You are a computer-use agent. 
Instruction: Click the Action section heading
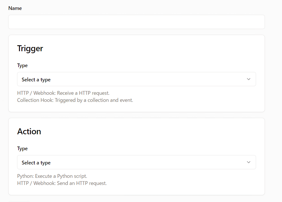tap(29, 131)
